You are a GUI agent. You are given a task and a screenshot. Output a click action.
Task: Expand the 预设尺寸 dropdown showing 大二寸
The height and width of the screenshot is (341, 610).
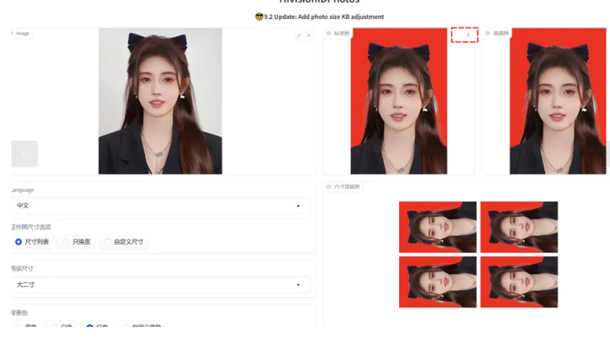pyautogui.click(x=159, y=285)
